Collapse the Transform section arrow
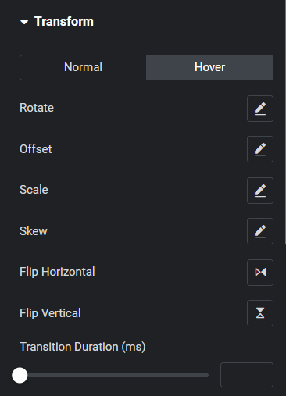 24,23
